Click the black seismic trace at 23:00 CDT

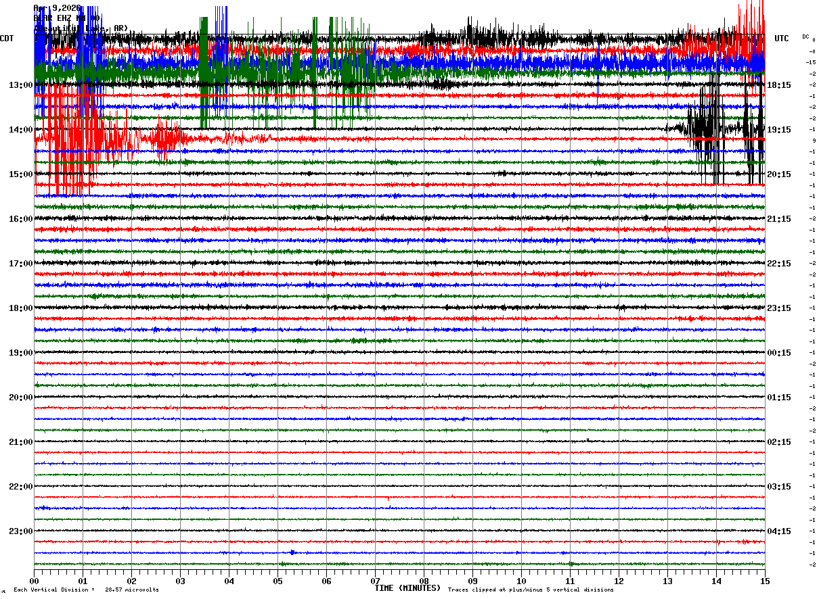pyautogui.click(x=399, y=531)
